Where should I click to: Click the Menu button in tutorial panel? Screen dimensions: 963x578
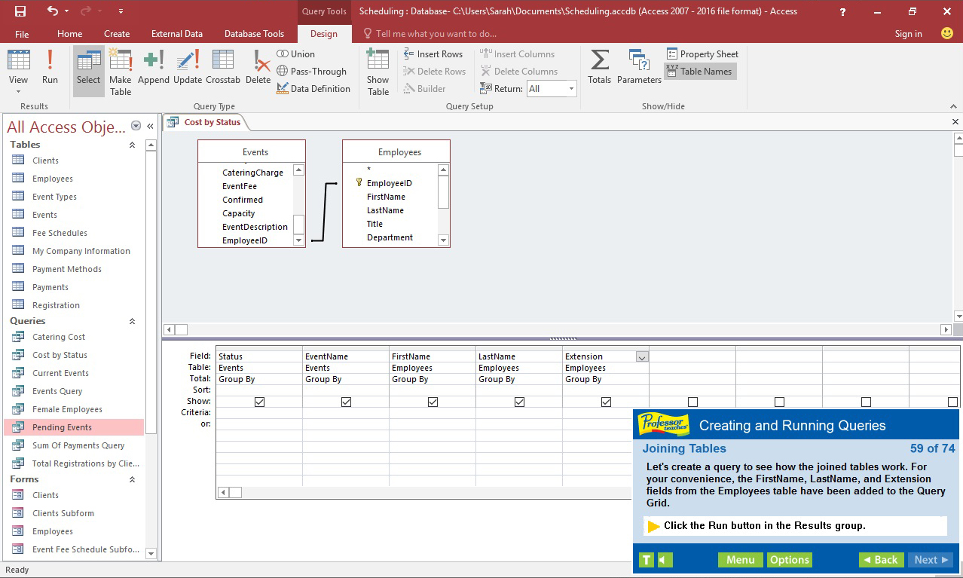click(740, 560)
